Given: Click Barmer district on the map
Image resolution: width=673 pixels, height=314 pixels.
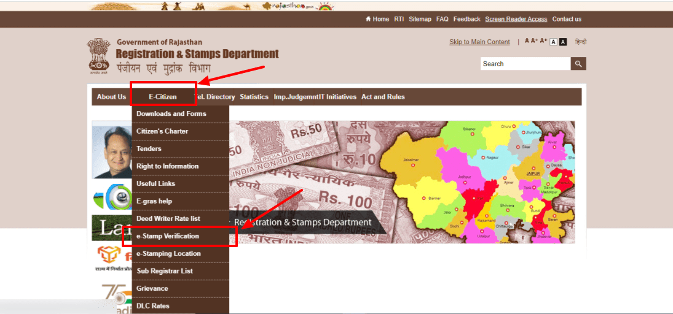Looking at the screenshot, I should coord(423,199).
